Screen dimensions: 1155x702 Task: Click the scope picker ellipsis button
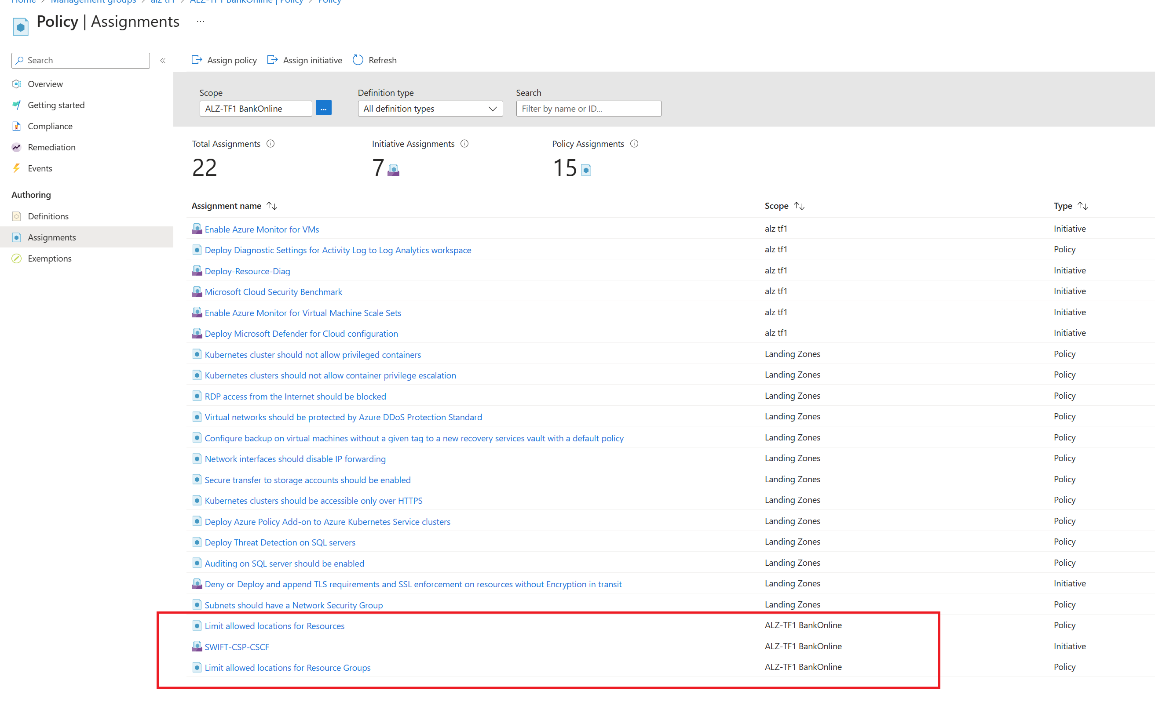click(x=323, y=108)
